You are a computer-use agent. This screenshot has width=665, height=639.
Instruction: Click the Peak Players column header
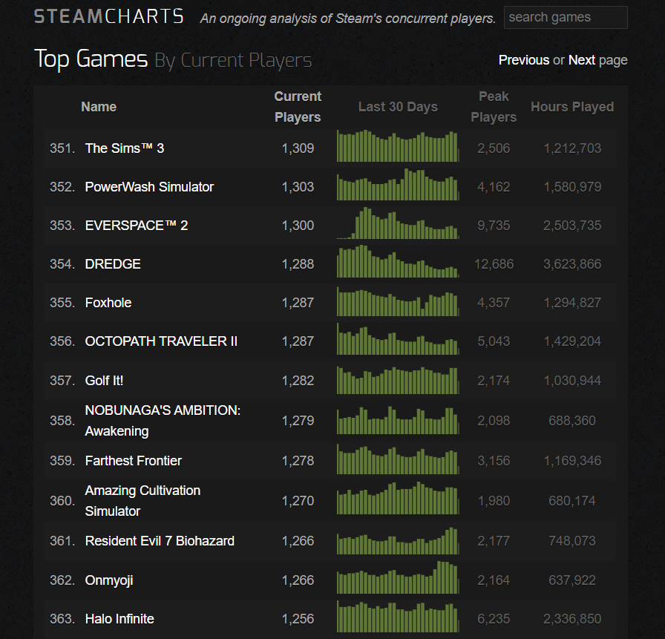pos(494,106)
